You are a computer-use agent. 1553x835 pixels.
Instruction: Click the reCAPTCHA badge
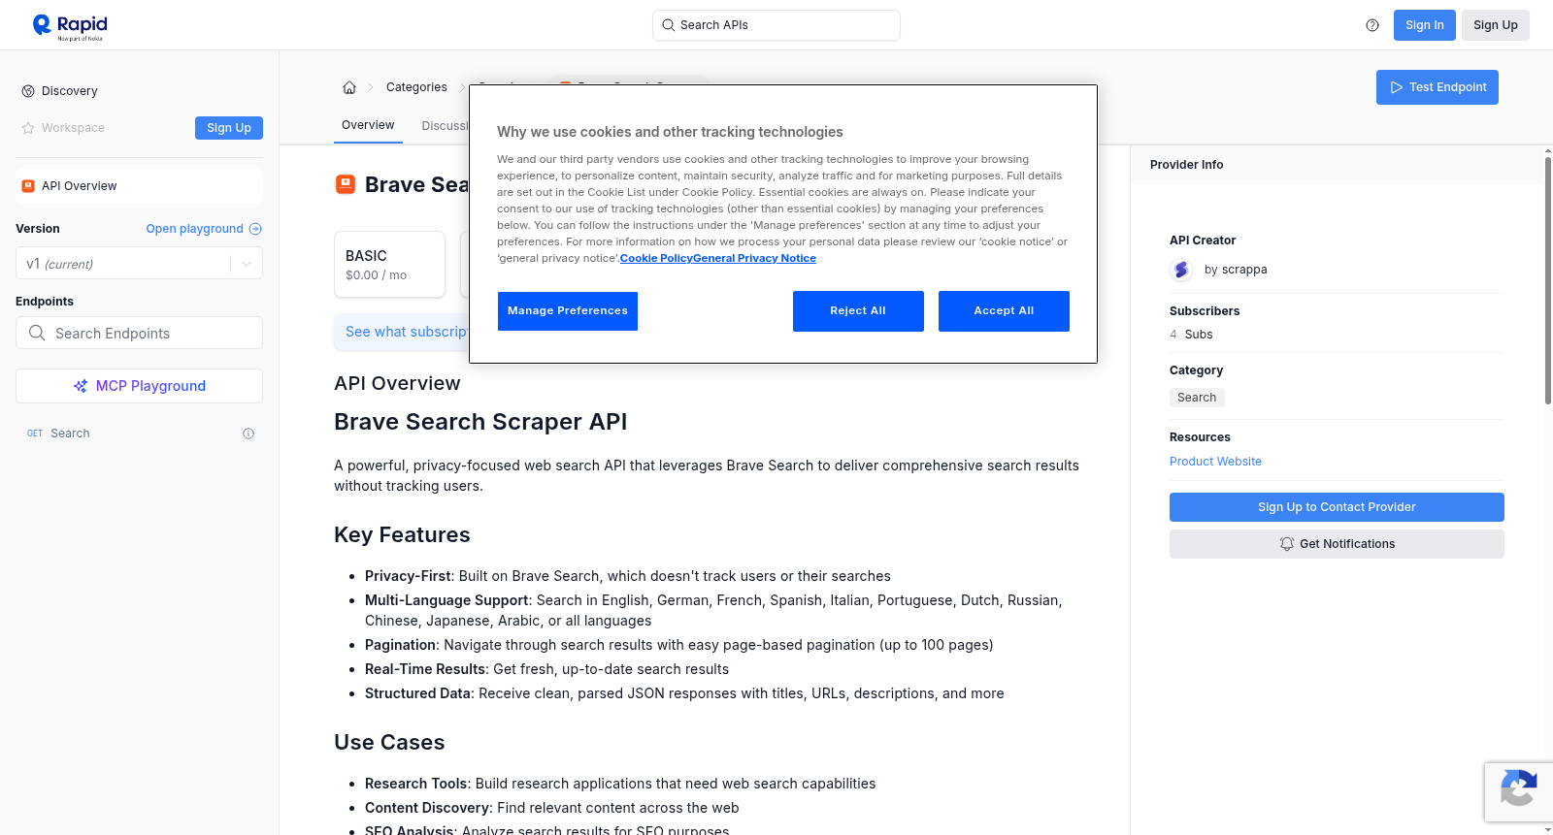click(x=1518, y=792)
